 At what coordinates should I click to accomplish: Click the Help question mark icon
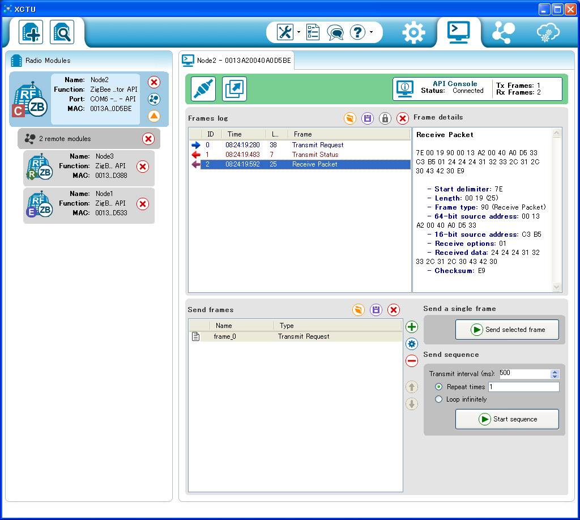[358, 32]
